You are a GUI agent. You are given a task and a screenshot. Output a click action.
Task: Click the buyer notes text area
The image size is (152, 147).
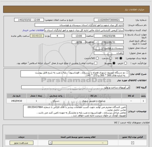point(75,111)
